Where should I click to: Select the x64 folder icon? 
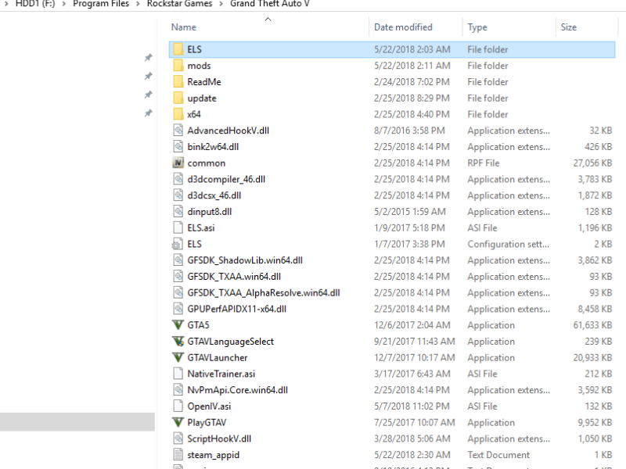[178, 114]
